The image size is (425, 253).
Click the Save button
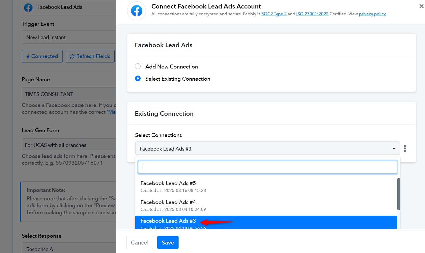point(168,243)
